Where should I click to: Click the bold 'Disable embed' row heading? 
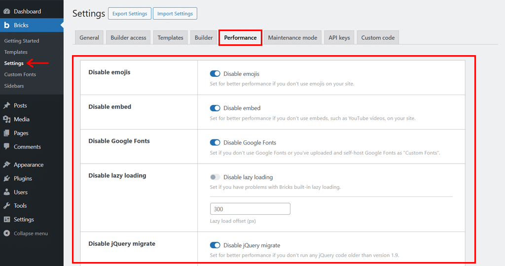pos(110,107)
